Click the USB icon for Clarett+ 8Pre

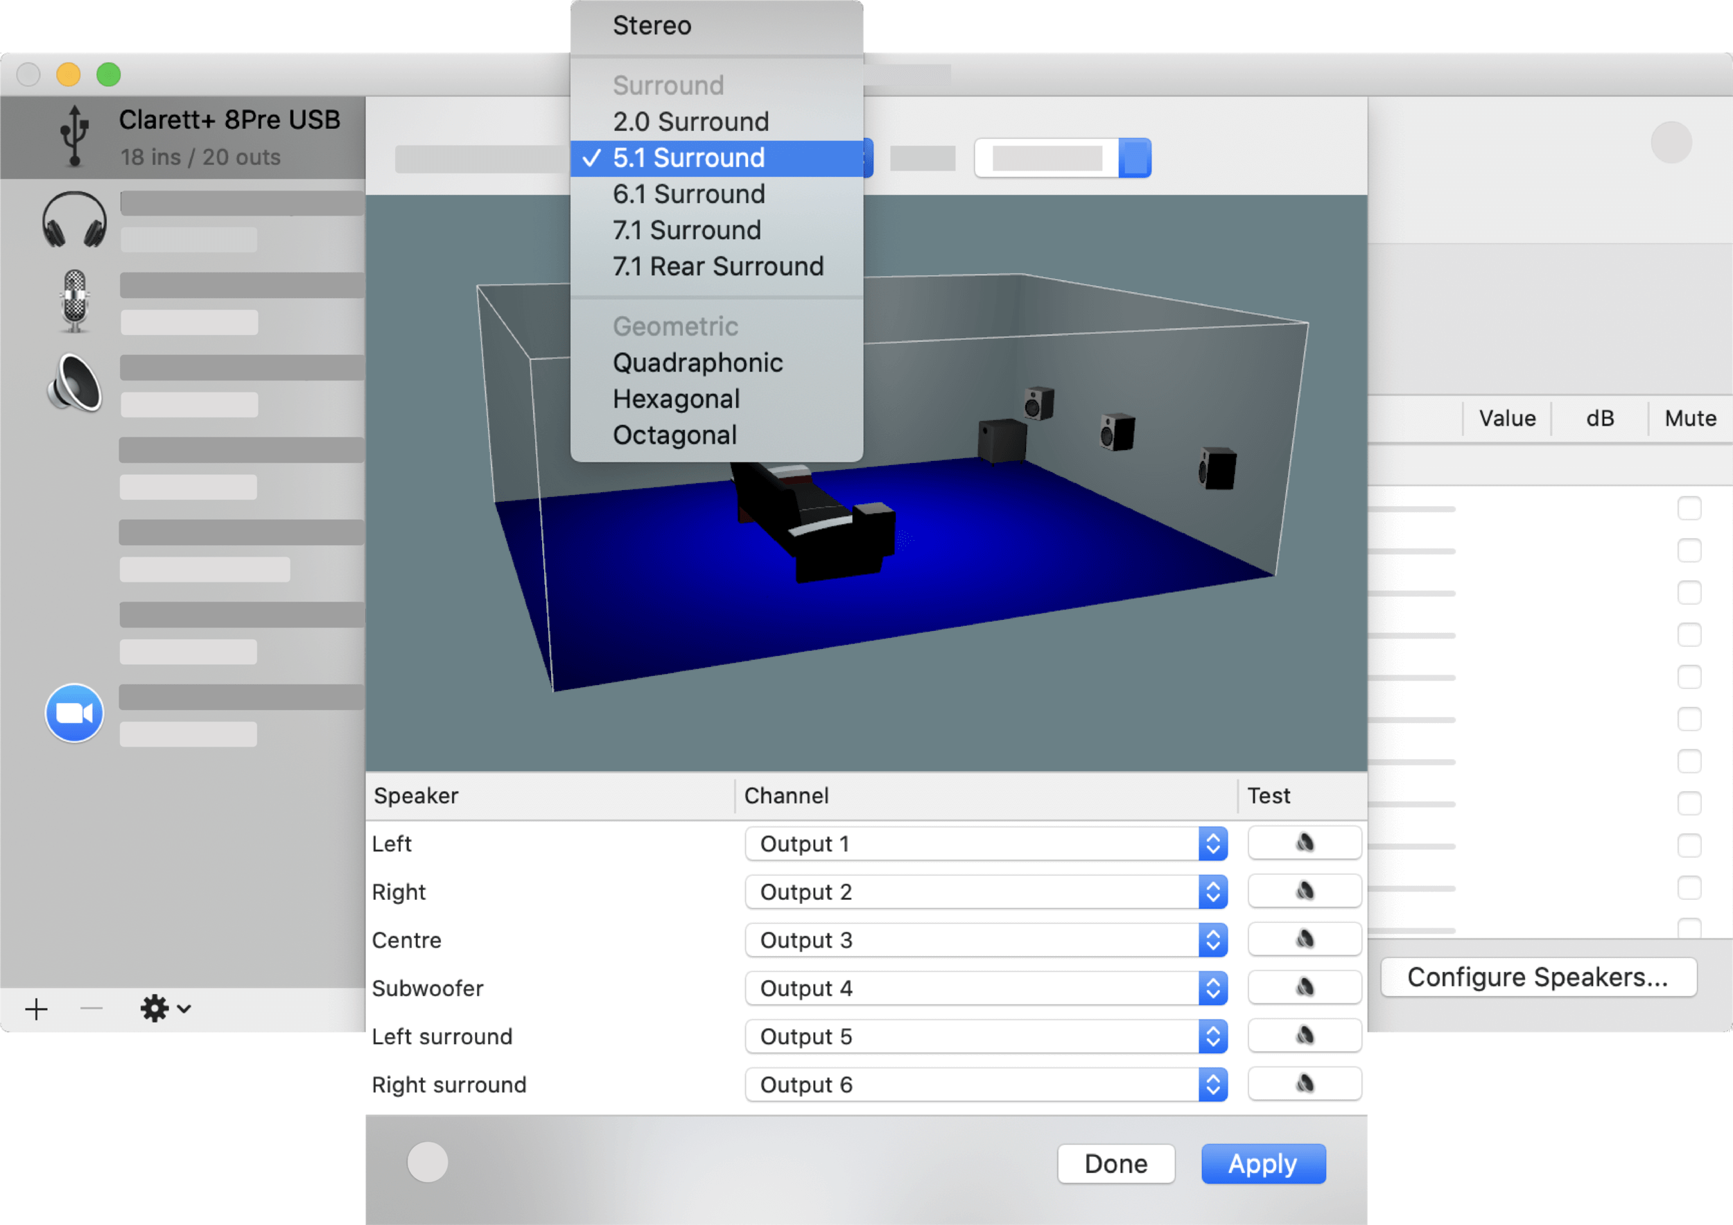pyautogui.click(x=74, y=135)
